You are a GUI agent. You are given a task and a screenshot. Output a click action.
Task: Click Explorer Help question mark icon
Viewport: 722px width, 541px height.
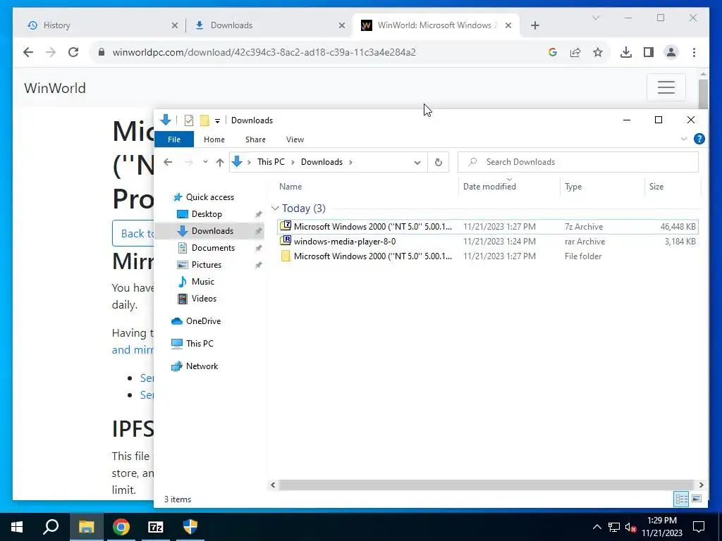699,139
